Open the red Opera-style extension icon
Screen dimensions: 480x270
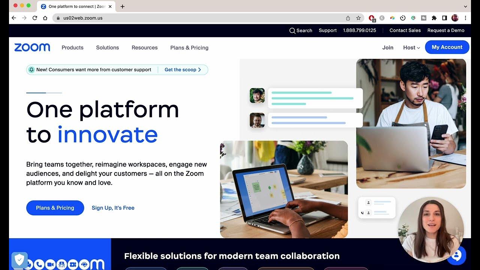(372, 18)
